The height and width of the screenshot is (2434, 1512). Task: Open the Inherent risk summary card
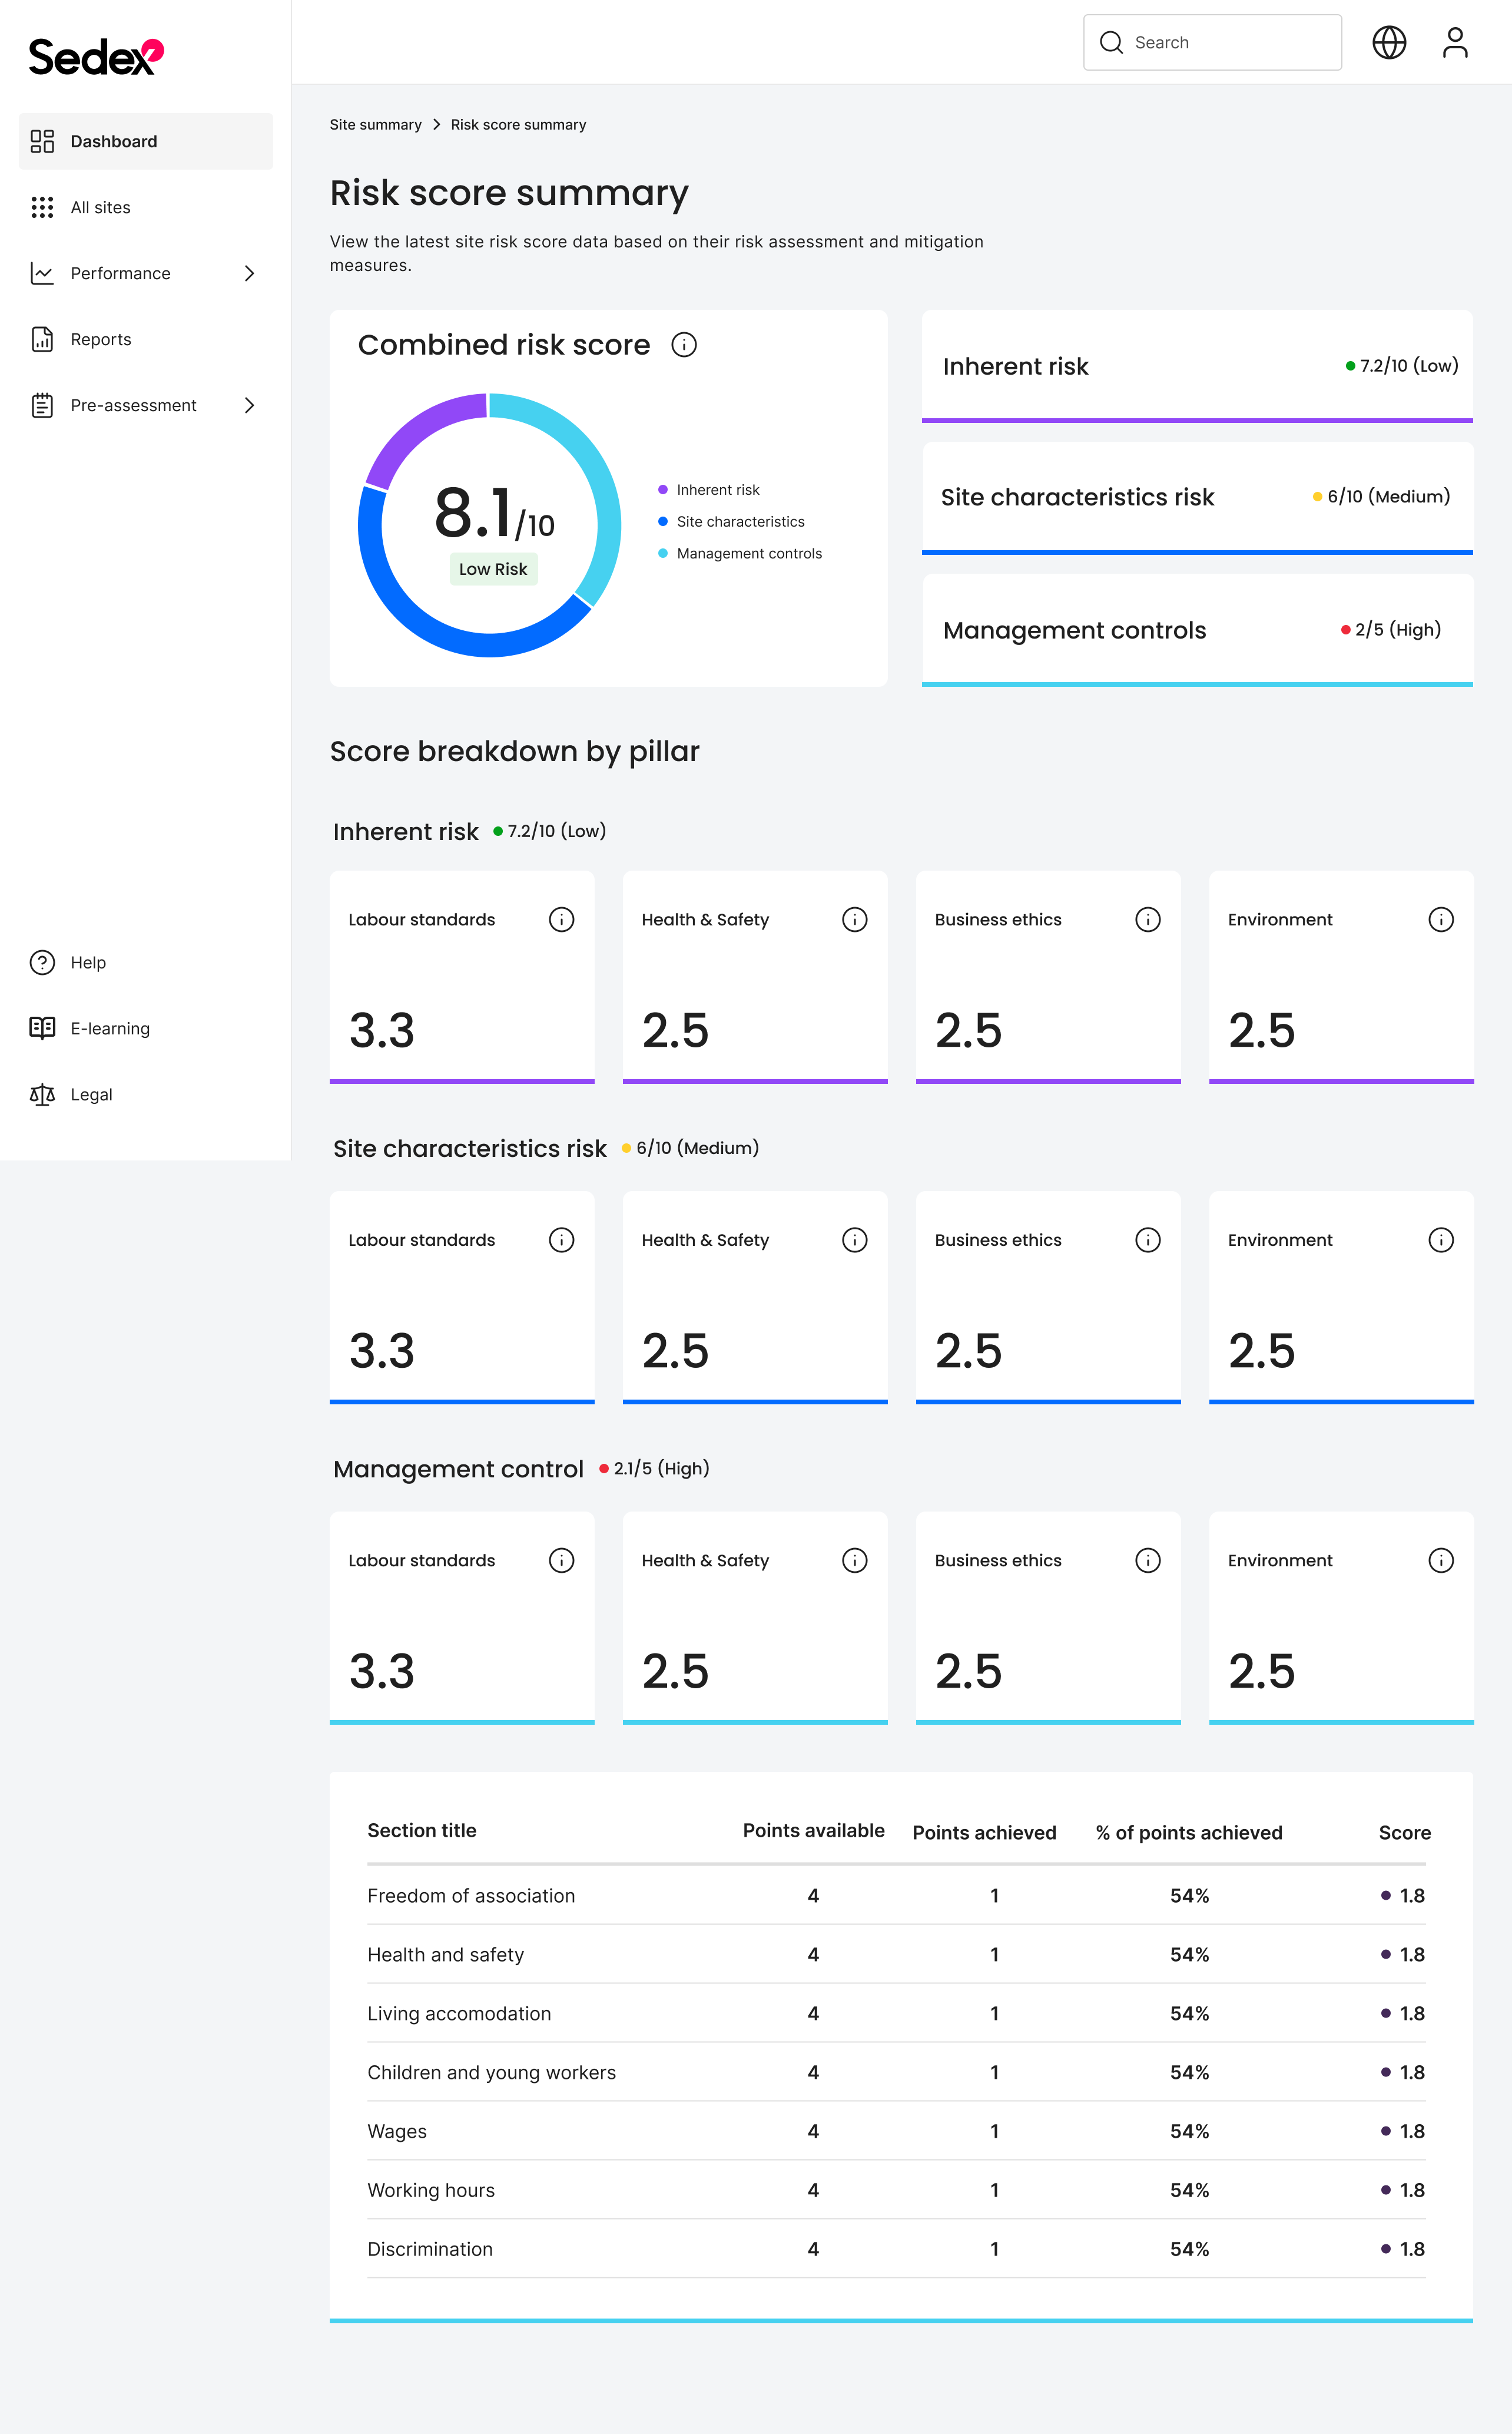[1196, 366]
